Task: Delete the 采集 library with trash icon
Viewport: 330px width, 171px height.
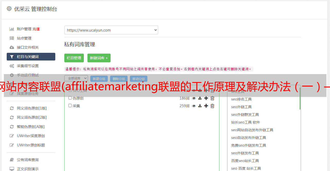Action: pos(212,106)
